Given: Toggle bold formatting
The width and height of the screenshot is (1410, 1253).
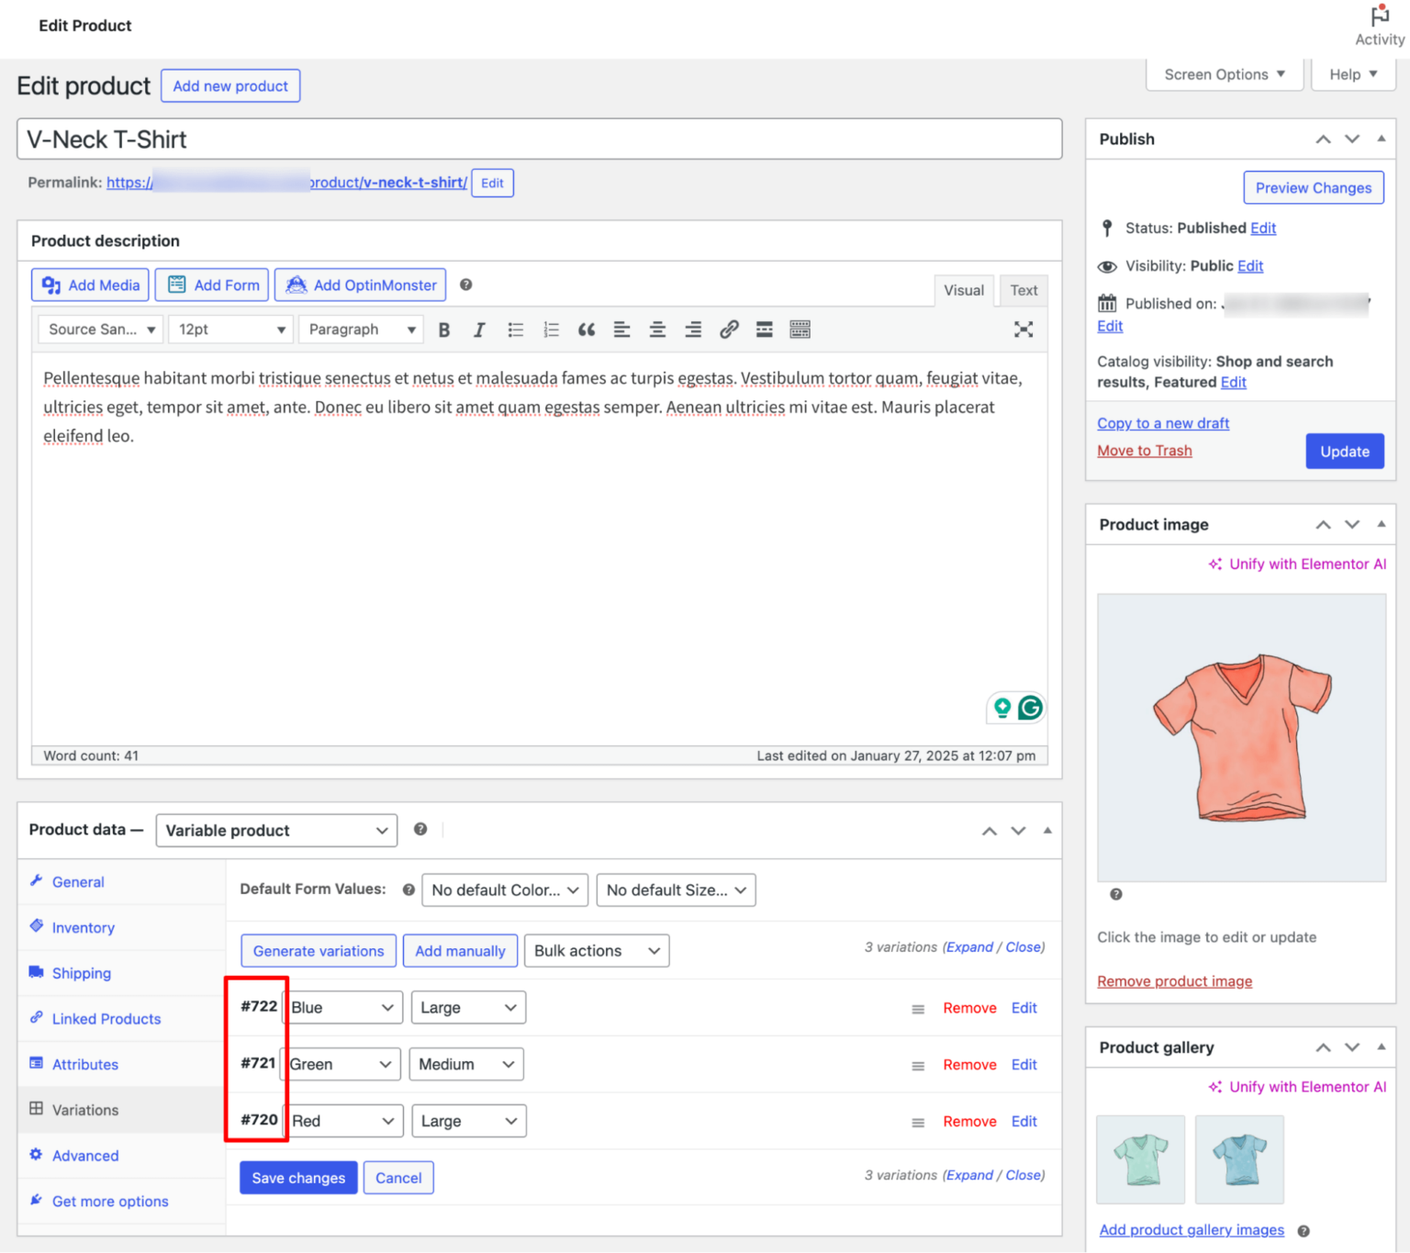Looking at the screenshot, I should pos(444,329).
